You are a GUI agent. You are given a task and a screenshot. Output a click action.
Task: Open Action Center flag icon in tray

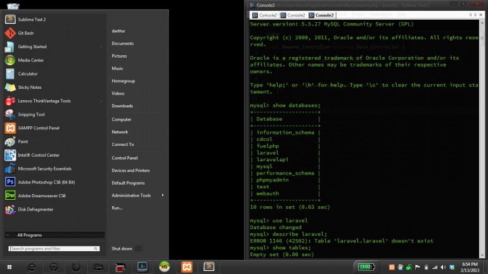tap(418, 267)
